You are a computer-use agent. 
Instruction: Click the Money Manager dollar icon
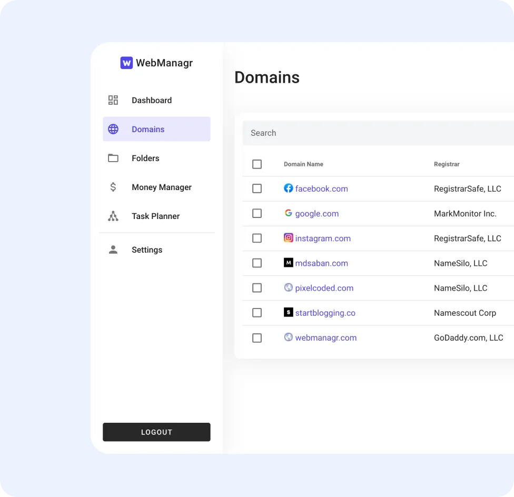(113, 187)
